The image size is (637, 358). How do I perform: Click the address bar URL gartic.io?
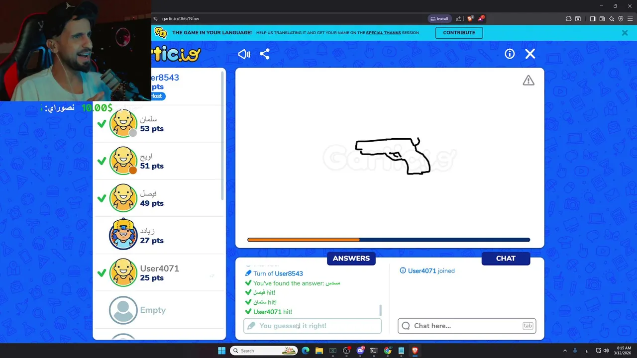click(x=181, y=19)
